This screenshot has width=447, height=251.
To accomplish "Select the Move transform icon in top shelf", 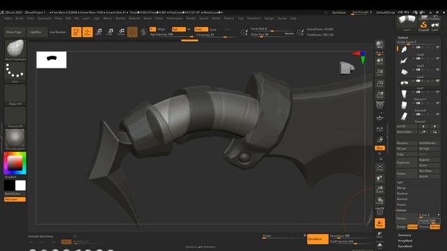I will click(x=98, y=32).
